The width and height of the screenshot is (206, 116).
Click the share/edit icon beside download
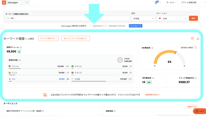pyautogui.click(x=192, y=38)
